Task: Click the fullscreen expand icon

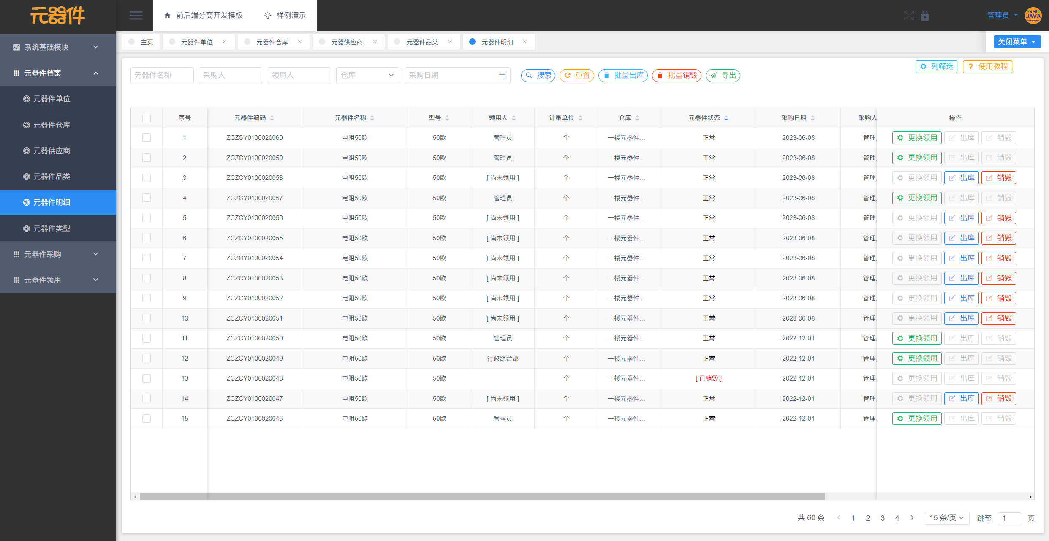Action: (909, 16)
